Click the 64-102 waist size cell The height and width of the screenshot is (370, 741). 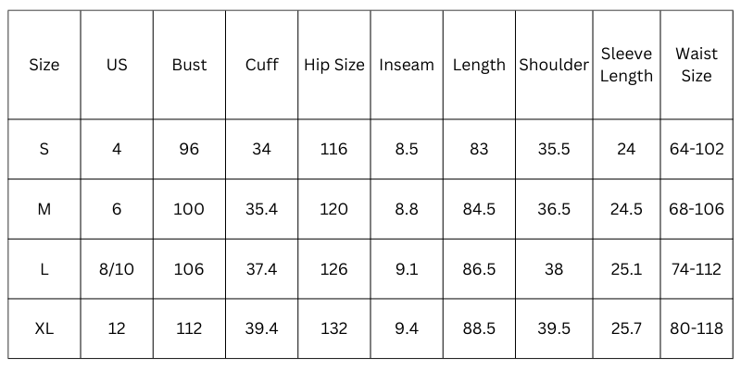coord(696,149)
